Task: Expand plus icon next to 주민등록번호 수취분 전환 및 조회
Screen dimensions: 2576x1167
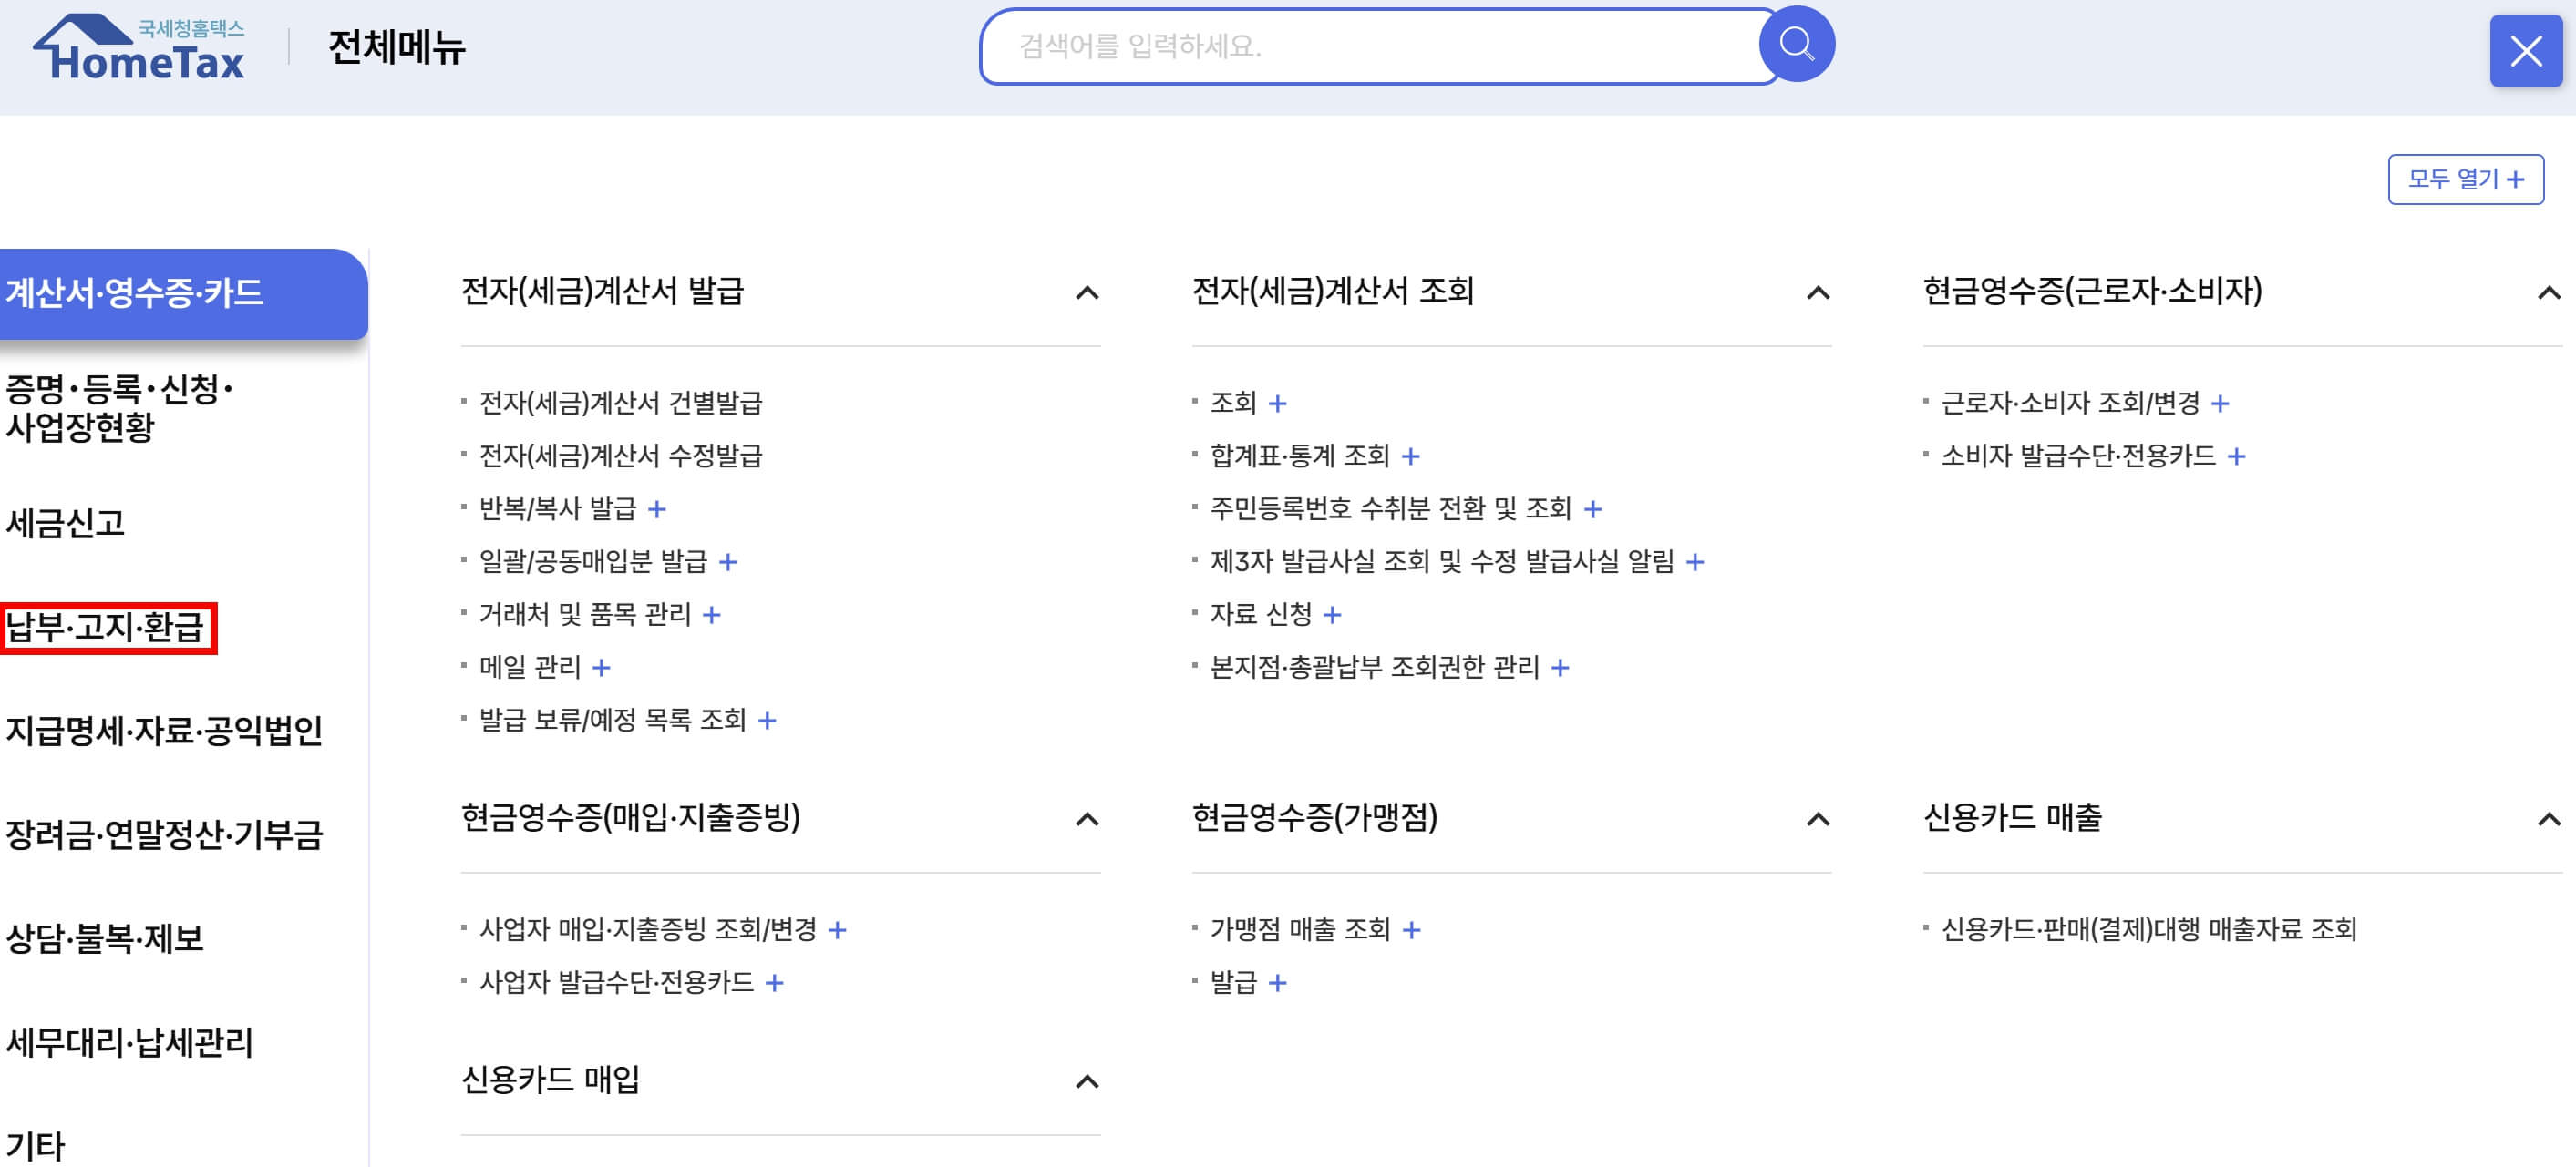Action: [x=1593, y=509]
